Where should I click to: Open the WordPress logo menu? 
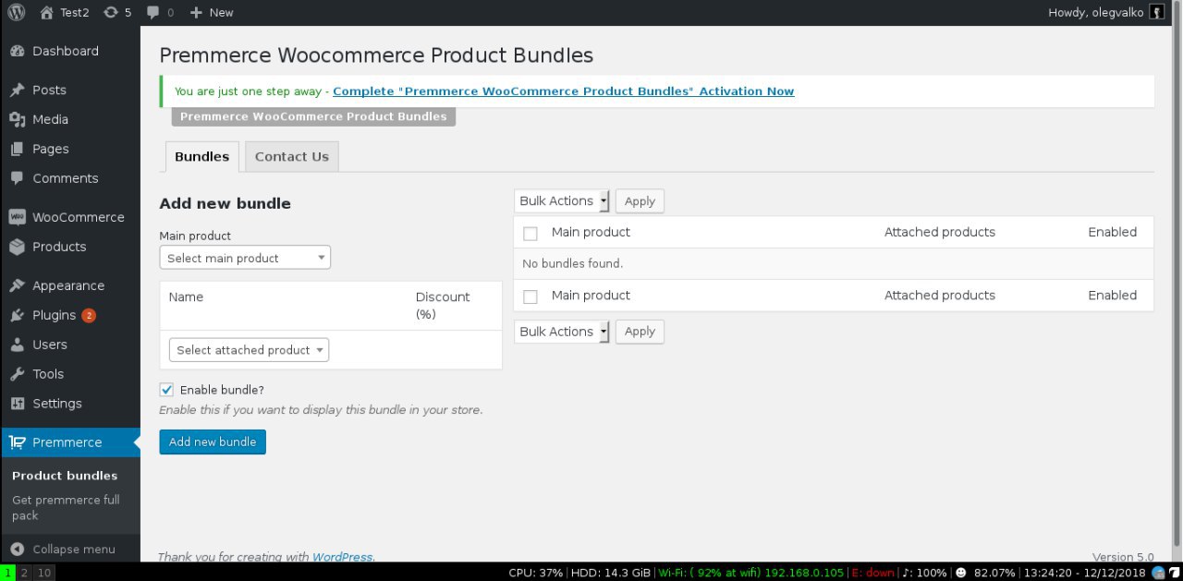[16, 12]
